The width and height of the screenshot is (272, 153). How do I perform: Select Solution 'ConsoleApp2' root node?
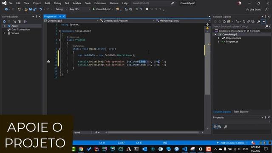click(239, 31)
